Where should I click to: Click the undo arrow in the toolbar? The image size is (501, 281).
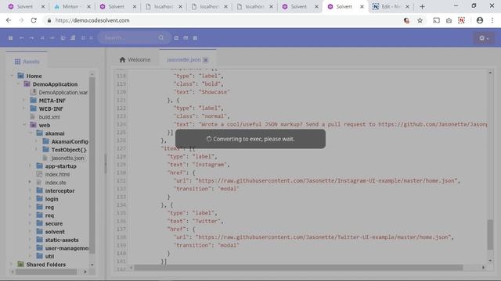(22, 38)
